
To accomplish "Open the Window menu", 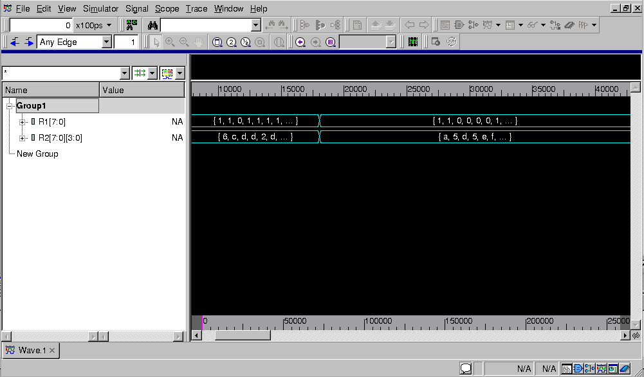I will tap(228, 8).
